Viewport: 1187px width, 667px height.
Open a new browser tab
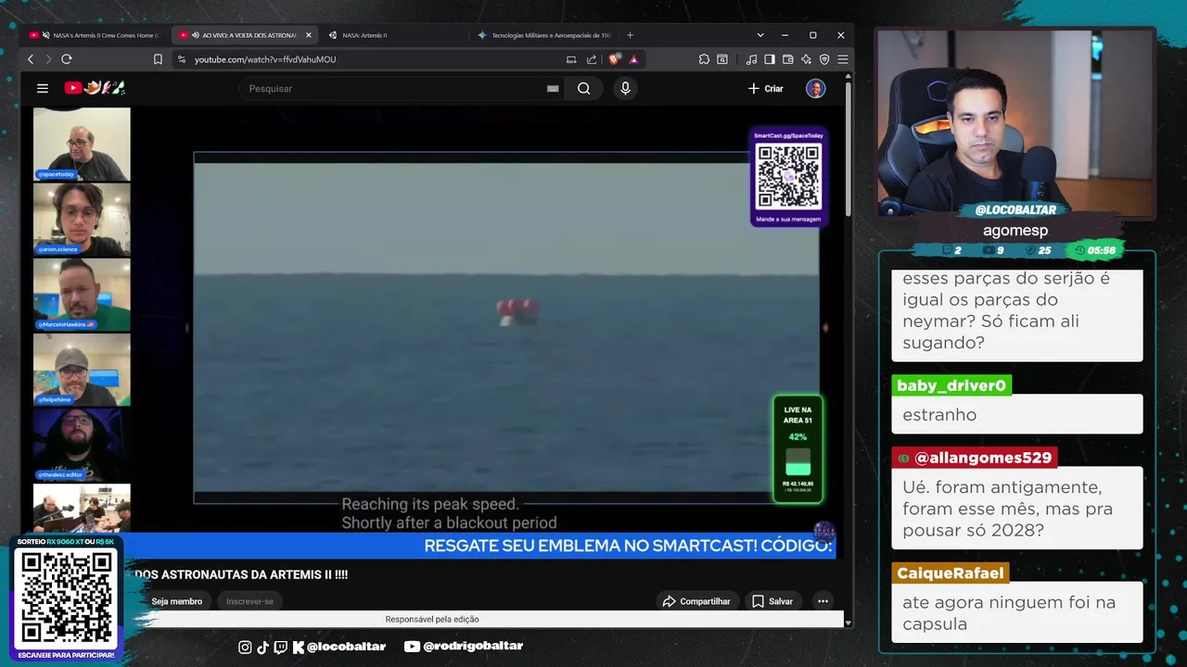[630, 35]
